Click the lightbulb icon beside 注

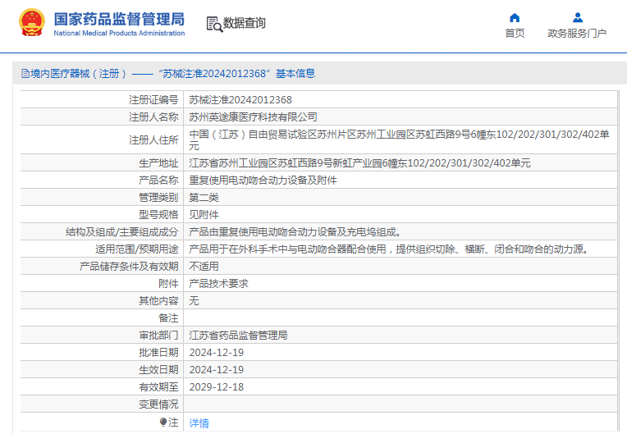point(163,422)
